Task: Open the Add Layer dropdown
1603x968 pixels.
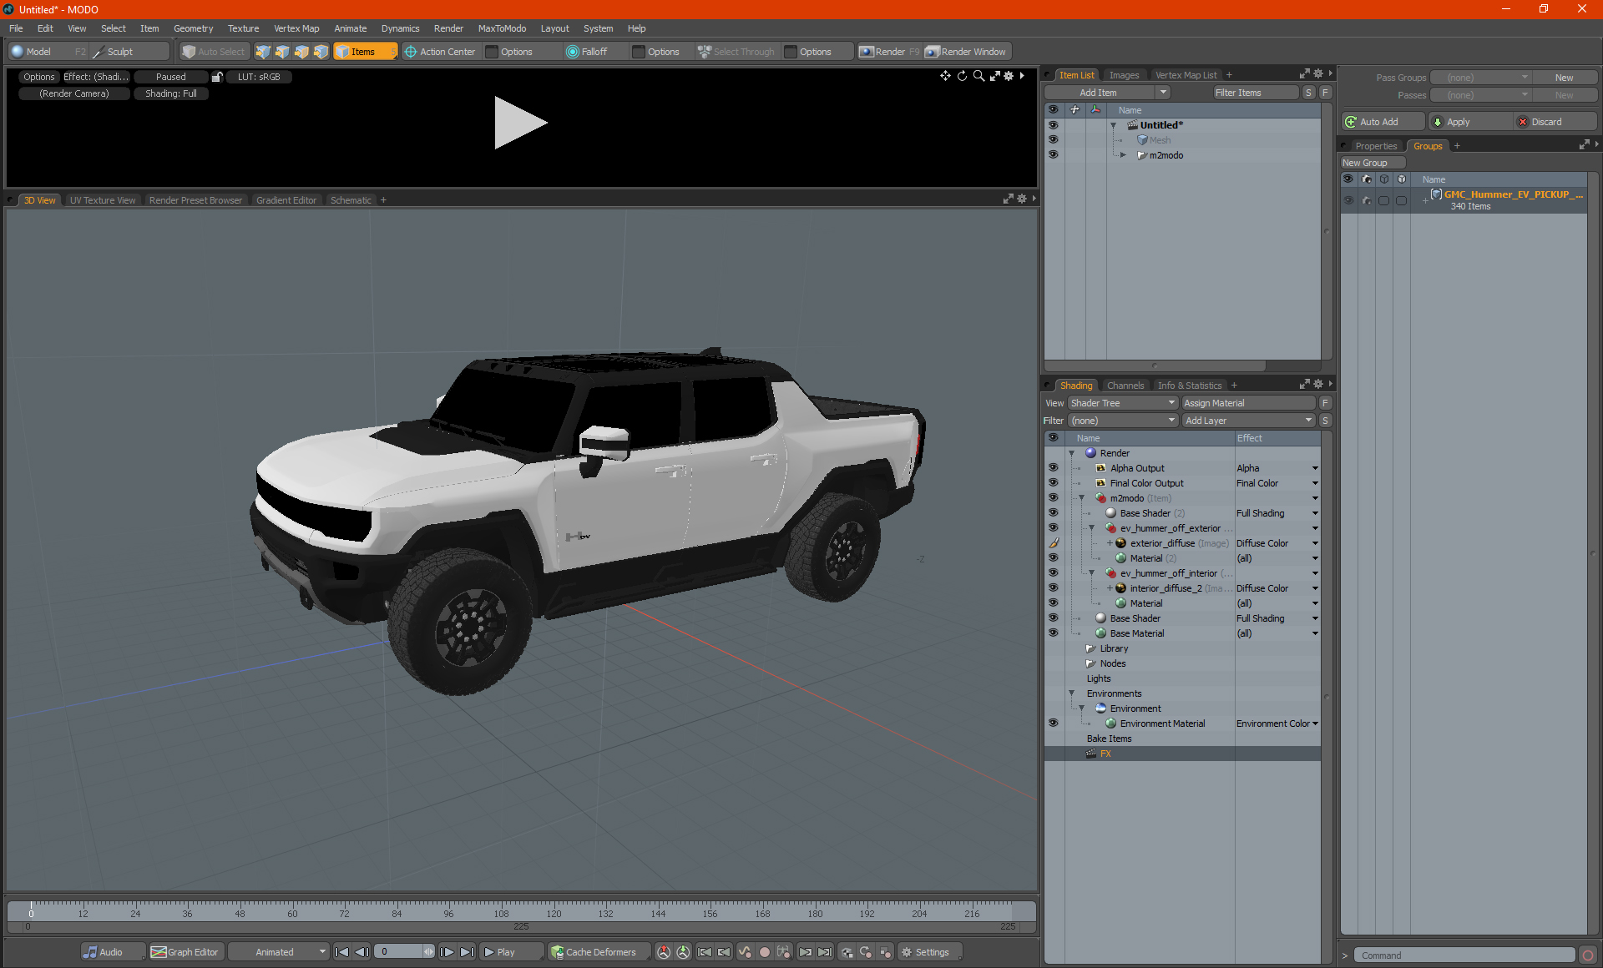Action: [x=1247, y=421]
